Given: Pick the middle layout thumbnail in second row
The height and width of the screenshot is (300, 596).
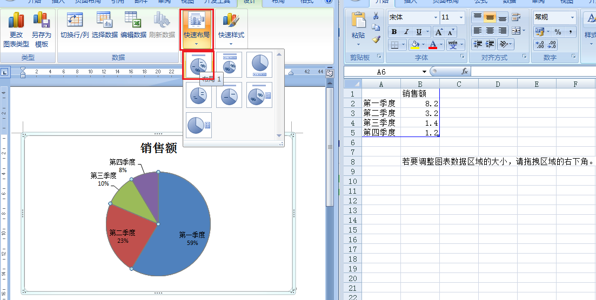Looking at the screenshot, I should tap(229, 95).
